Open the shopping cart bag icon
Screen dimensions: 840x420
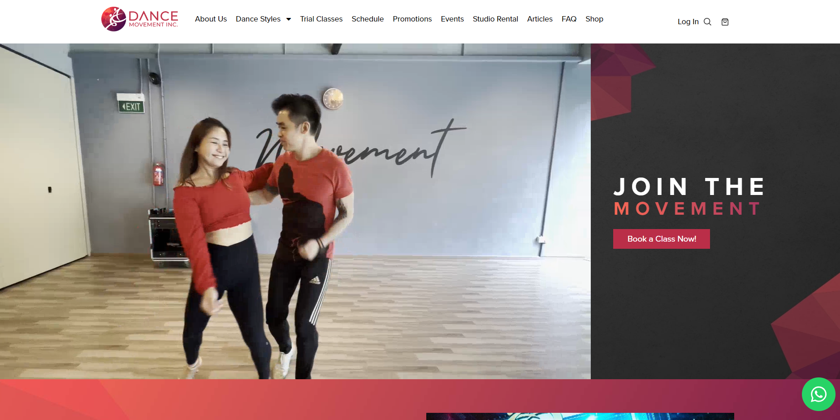tap(725, 22)
